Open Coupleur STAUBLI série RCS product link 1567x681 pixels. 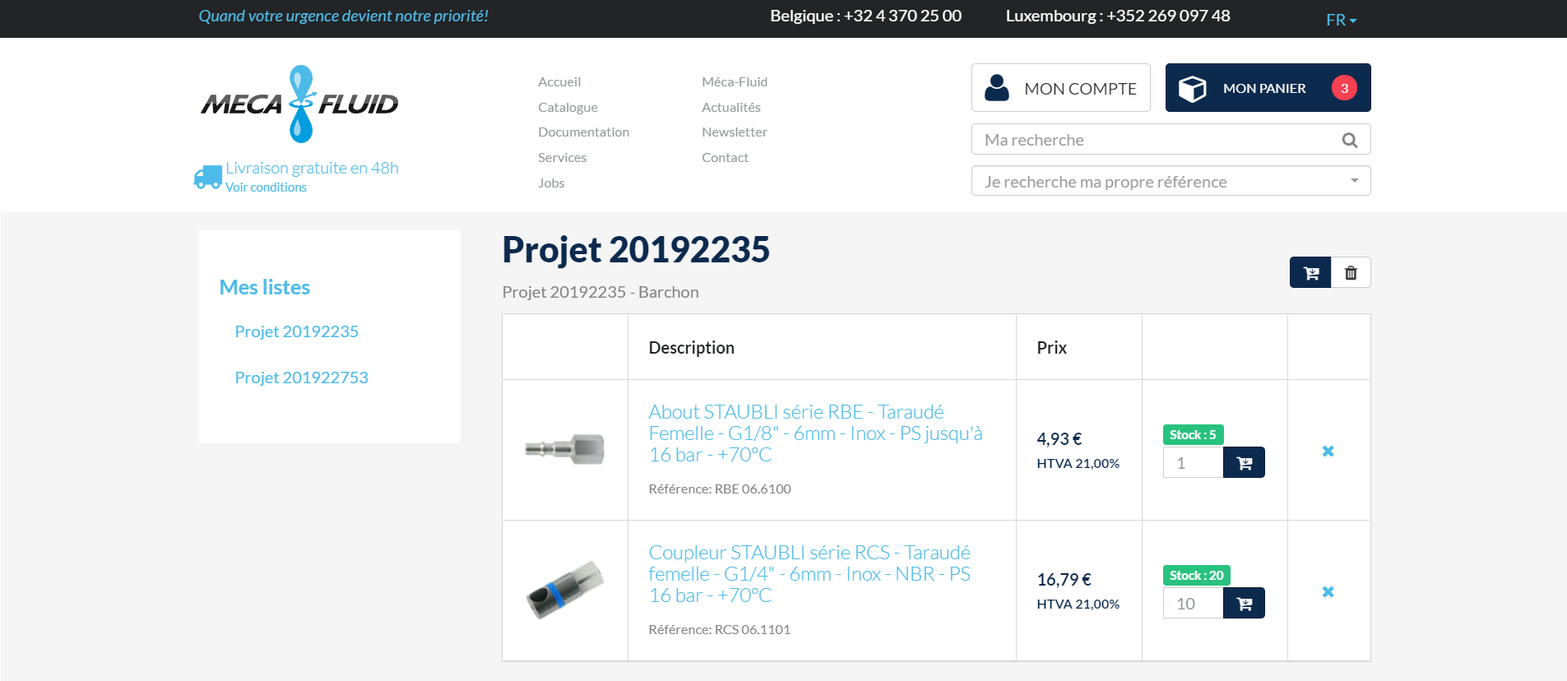tap(809, 574)
